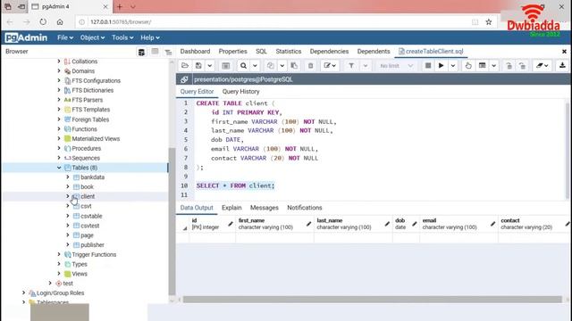Open execute options dropdown arrow
Image resolution: width=572 pixels, height=321 pixels.
tap(453, 65)
